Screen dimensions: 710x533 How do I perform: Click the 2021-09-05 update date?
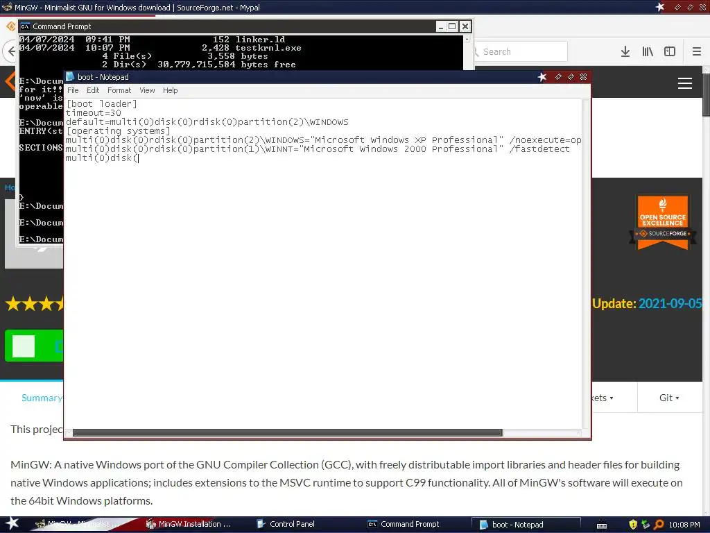[x=670, y=303]
